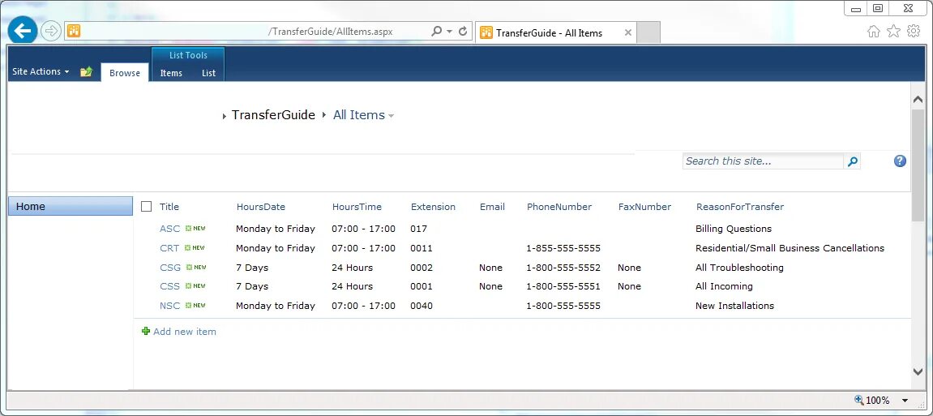Click phone number 1-855-555-5555
Viewport: 933px width, 416px height.
pos(563,248)
